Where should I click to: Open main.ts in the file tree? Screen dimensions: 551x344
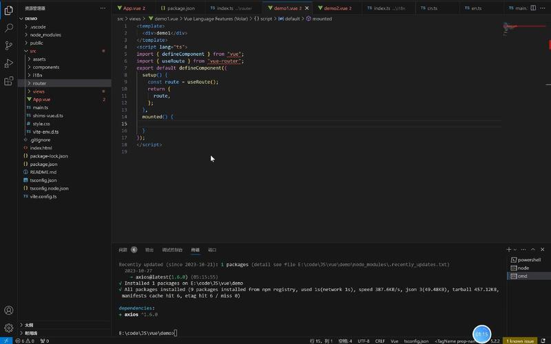point(65,107)
